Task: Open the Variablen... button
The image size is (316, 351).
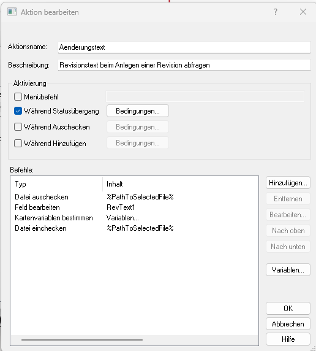Action: coord(288,270)
